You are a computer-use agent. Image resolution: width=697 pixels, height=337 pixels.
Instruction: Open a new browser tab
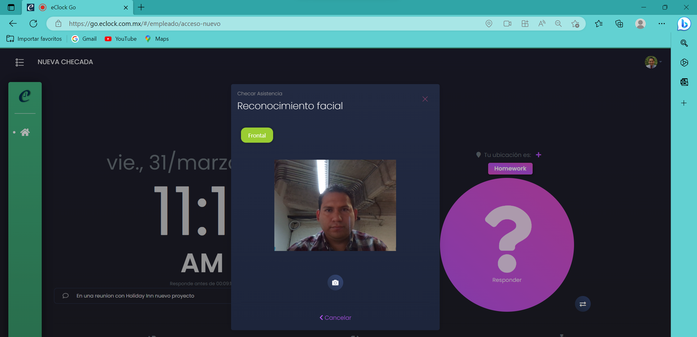[141, 7]
